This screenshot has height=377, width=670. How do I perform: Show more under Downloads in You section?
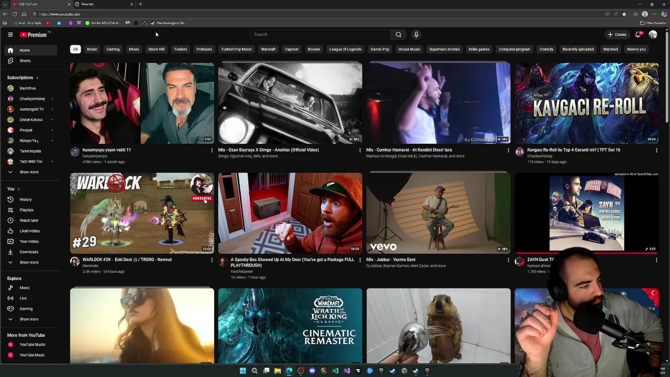tap(31, 262)
